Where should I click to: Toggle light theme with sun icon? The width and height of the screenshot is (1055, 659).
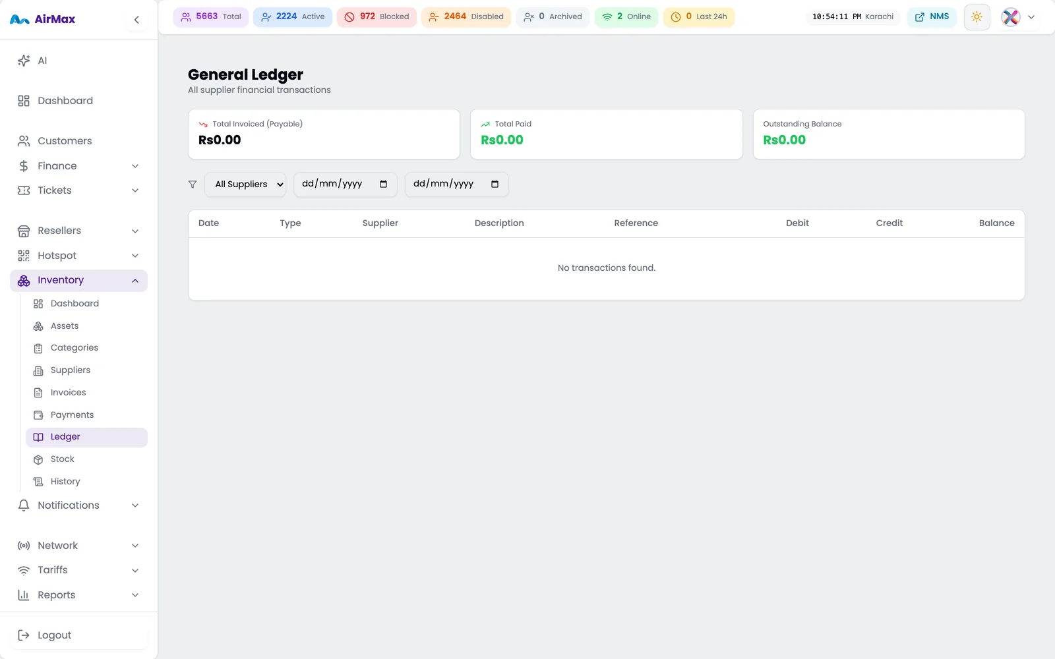(977, 17)
